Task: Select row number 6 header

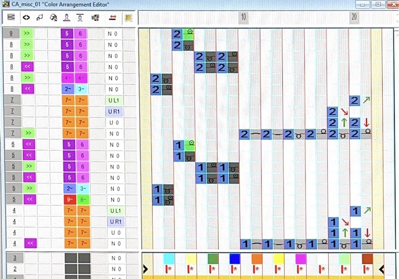Action: coord(13,144)
